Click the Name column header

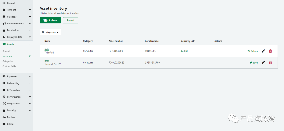(47, 41)
